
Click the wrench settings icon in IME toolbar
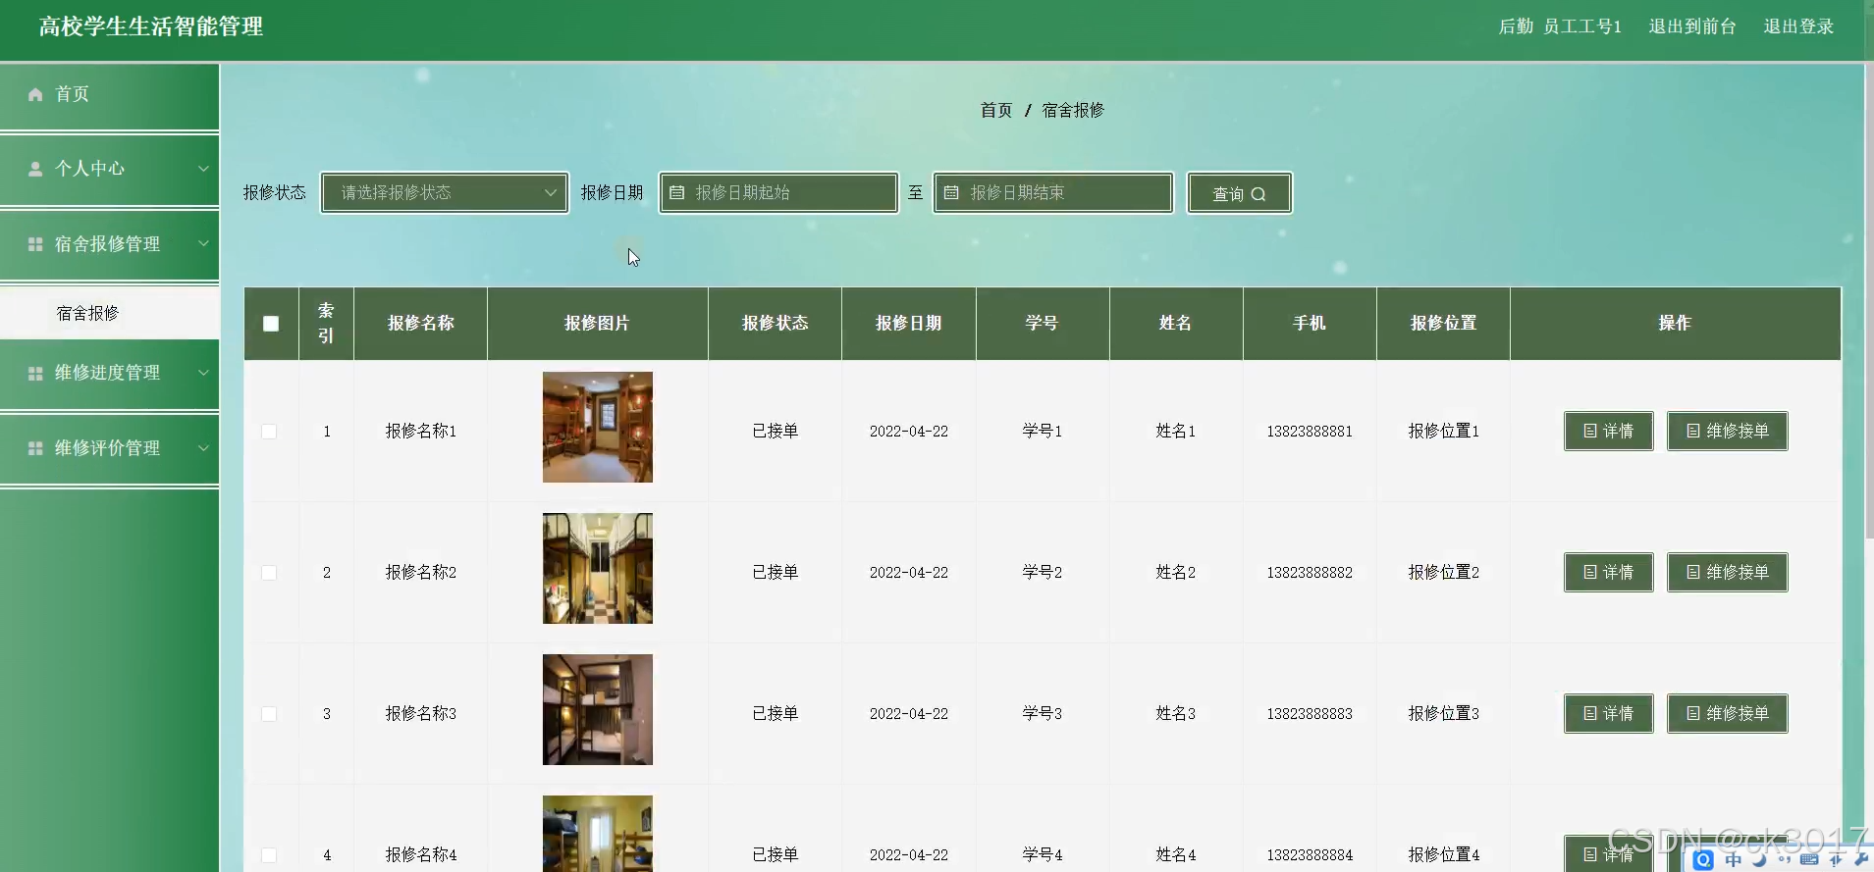[1861, 860]
